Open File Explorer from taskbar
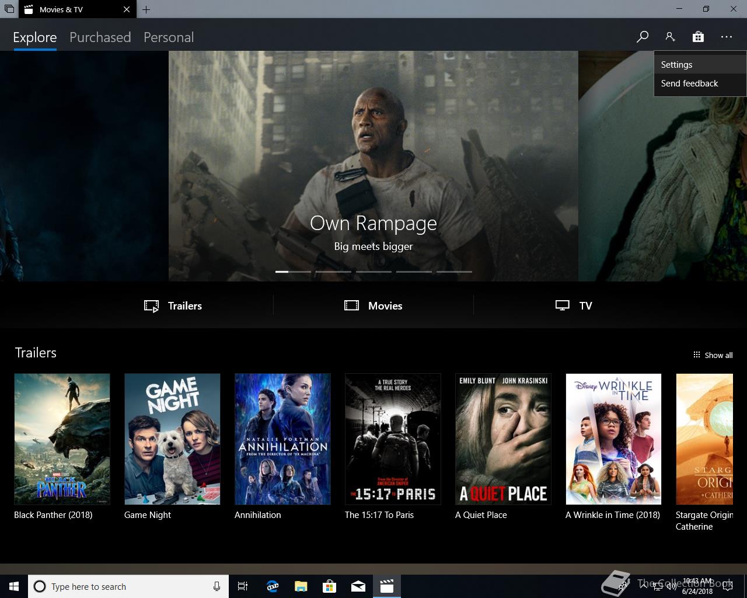This screenshot has height=598, width=747. 301,586
